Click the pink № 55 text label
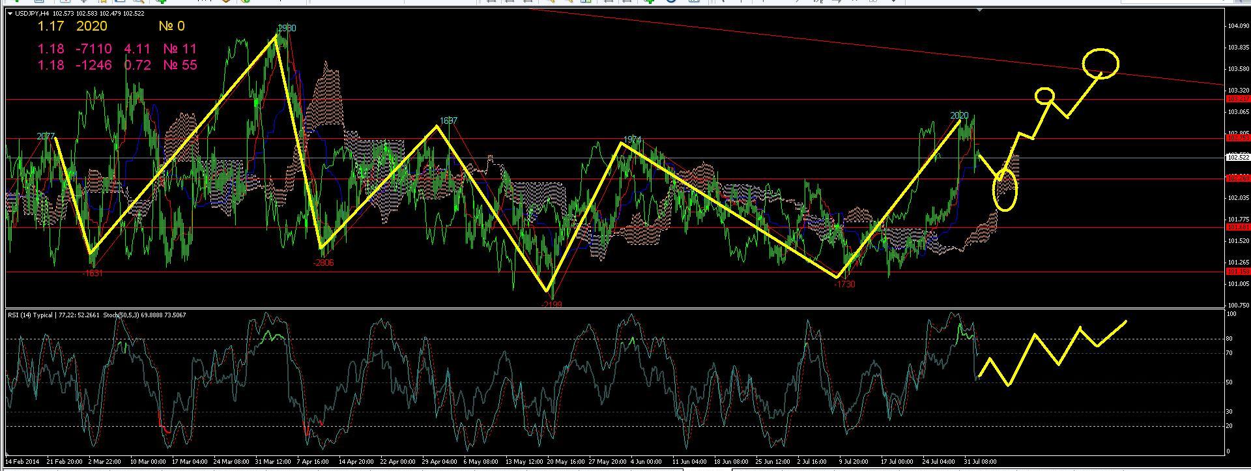 pos(180,65)
